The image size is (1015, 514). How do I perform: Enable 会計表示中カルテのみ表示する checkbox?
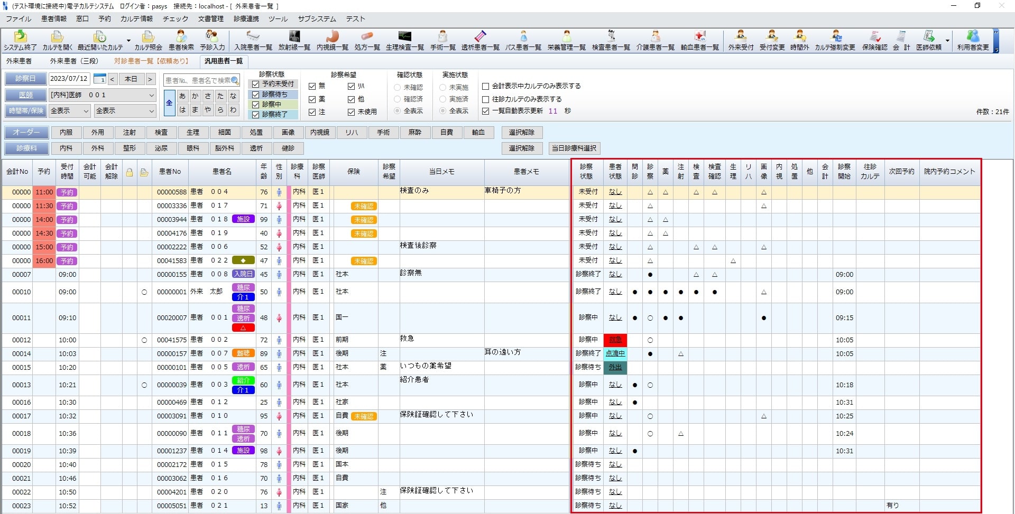(486, 86)
